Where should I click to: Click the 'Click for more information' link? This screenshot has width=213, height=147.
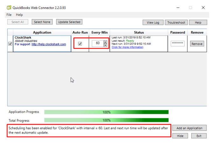point(127,47)
